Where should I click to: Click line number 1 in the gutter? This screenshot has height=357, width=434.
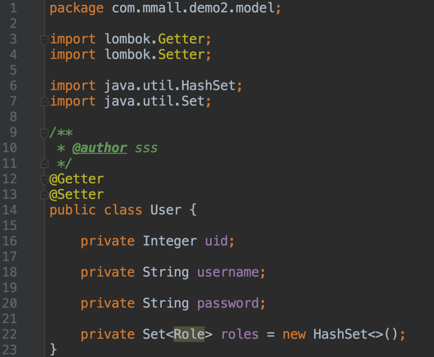pyautogui.click(x=13, y=8)
